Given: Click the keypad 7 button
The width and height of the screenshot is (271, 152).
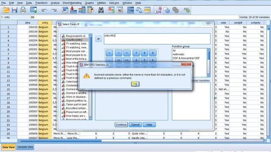Looking at the screenshot, I should pyautogui.click(x=136, y=53).
